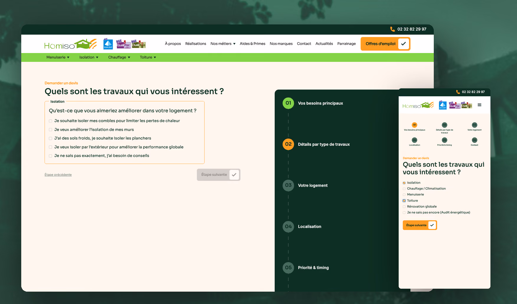Expand the Chauffage submenu
The image size is (517, 304).
tap(119, 57)
